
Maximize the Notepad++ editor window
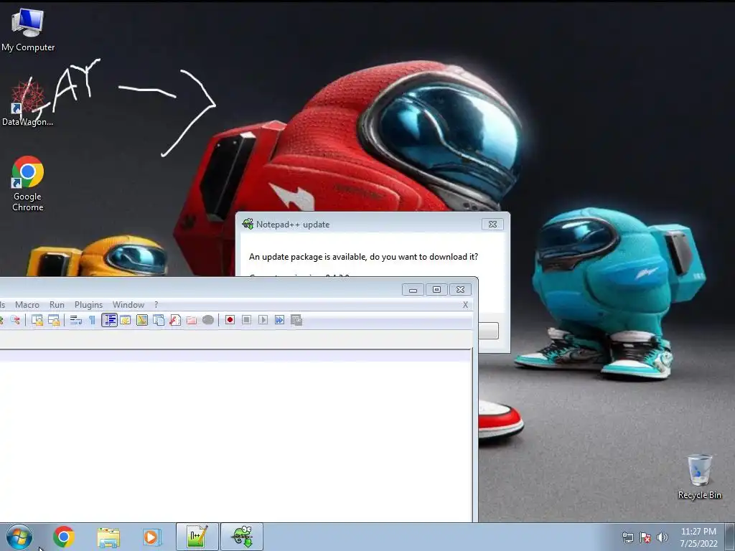pyautogui.click(x=436, y=290)
